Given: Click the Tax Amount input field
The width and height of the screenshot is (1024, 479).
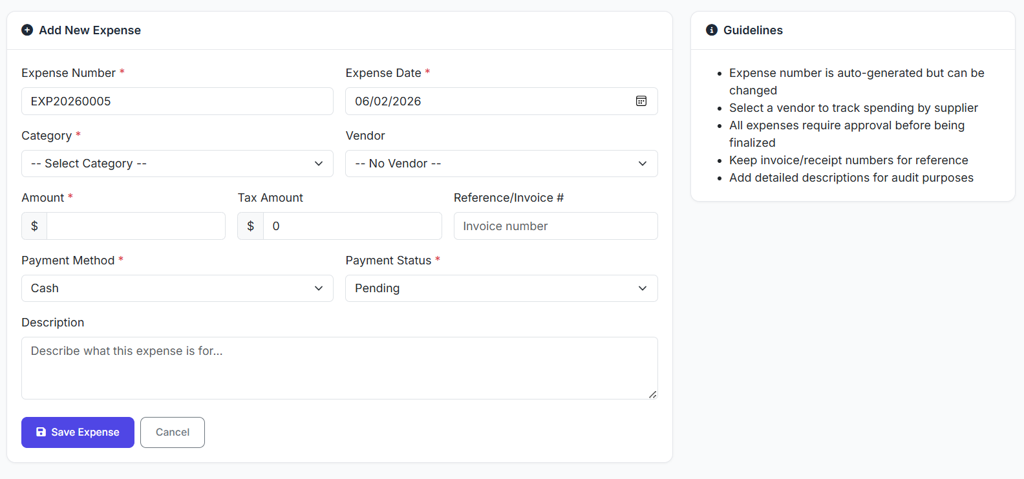Looking at the screenshot, I should coord(352,226).
